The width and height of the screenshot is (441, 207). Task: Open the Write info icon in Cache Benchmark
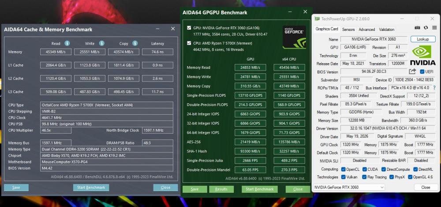[101, 43]
